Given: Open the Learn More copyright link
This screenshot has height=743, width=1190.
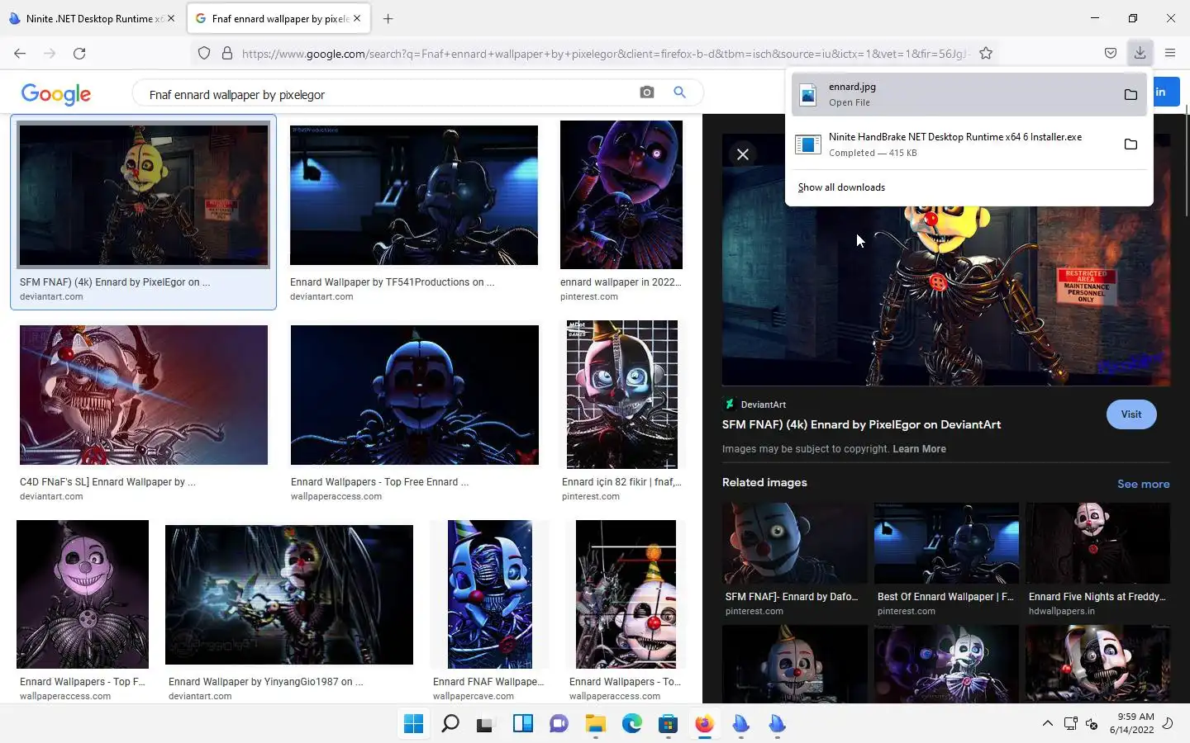Looking at the screenshot, I should click(919, 449).
